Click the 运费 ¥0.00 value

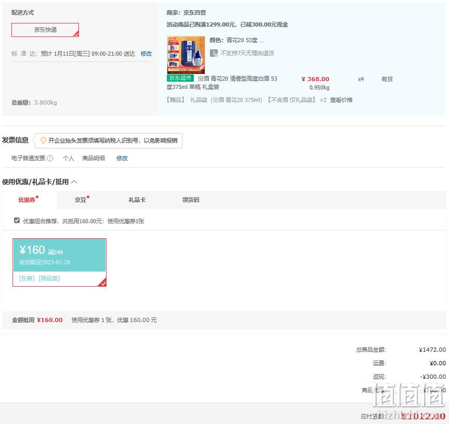coord(438,363)
